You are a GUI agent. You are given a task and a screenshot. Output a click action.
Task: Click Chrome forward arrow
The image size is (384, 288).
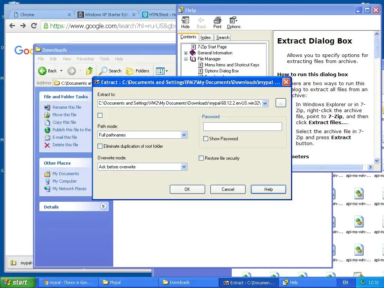point(23,26)
